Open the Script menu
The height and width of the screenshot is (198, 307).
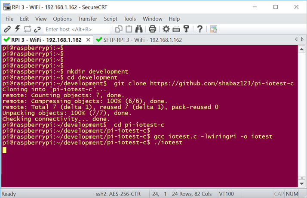111,19
